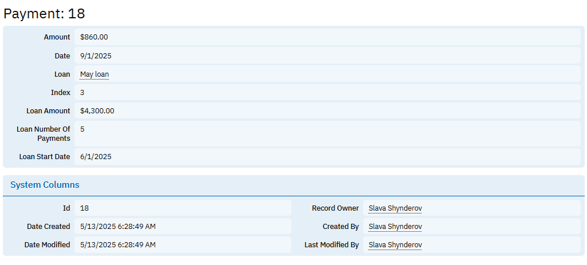Click the Index field value 3
Image resolution: width=587 pixels, height=265 pixels.
[82, 93]
